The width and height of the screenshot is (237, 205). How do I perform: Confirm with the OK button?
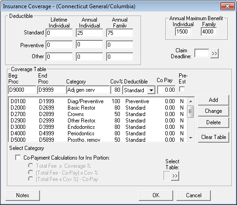(156, 195)
